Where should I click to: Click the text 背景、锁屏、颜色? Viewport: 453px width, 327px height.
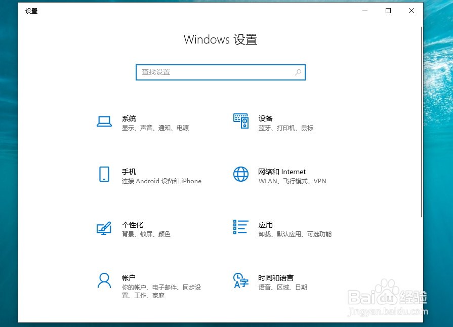(146, 234)
